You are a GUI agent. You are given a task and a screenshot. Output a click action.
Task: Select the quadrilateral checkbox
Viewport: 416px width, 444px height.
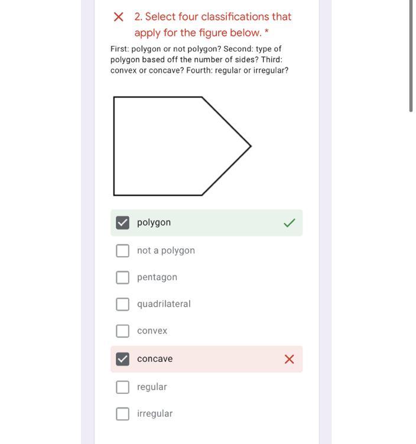(x=122, y=304)
